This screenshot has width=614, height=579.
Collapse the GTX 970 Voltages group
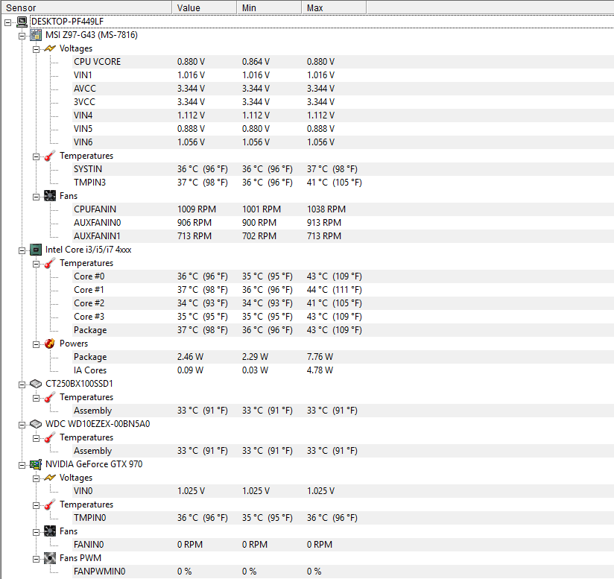(x=36, y=479)
